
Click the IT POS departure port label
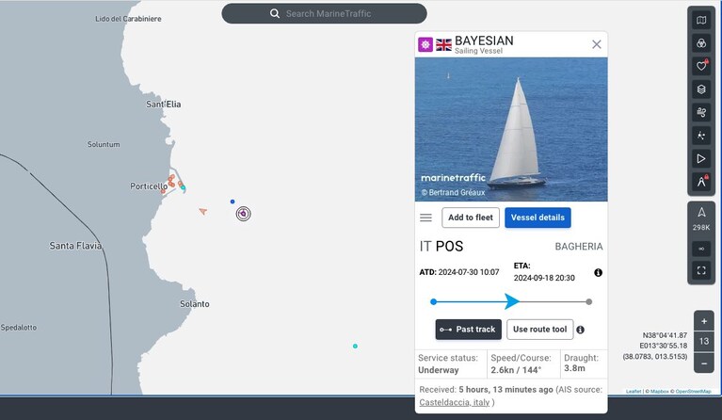point(441,247)
